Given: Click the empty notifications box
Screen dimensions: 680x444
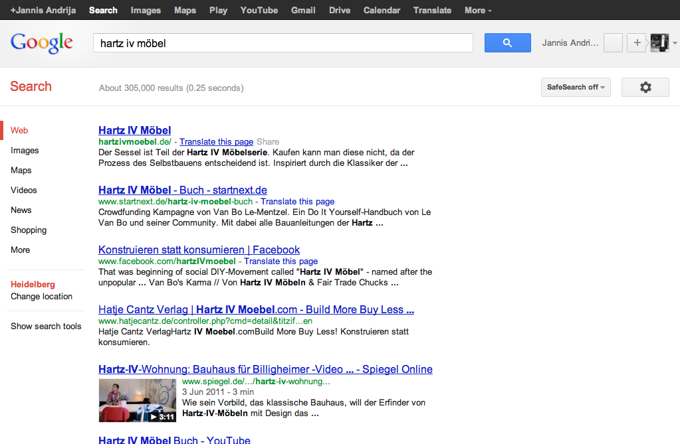Looking at the screenshot, I should [x=613, y=43].
